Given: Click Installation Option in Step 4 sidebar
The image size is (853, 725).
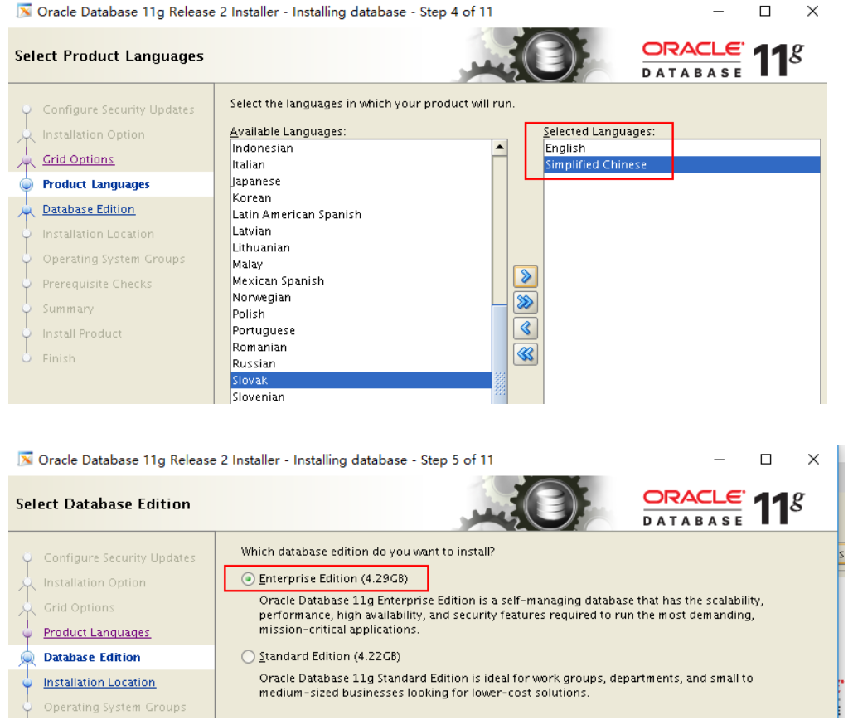Looking at the screenshot, I should click(94, 134).
